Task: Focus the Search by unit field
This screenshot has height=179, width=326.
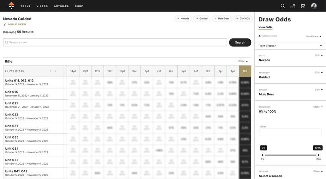Action: coord(115,42)
